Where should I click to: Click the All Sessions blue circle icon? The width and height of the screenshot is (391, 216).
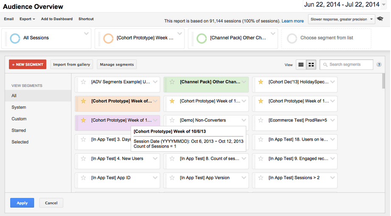tap(15, 38)
